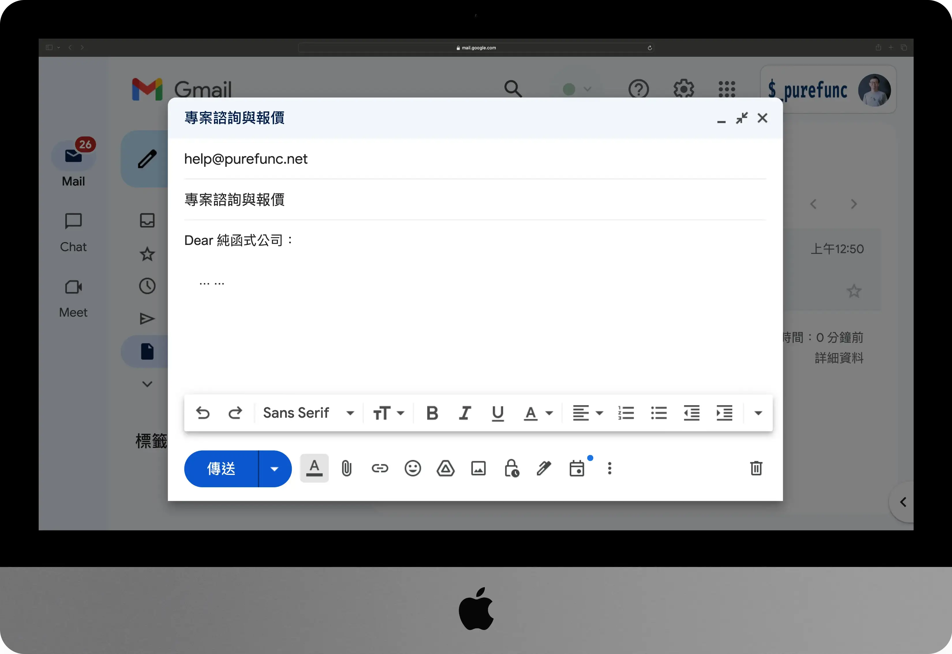Discard the draft with the trash icon
The image size is (952, 654).
point(756,468)
